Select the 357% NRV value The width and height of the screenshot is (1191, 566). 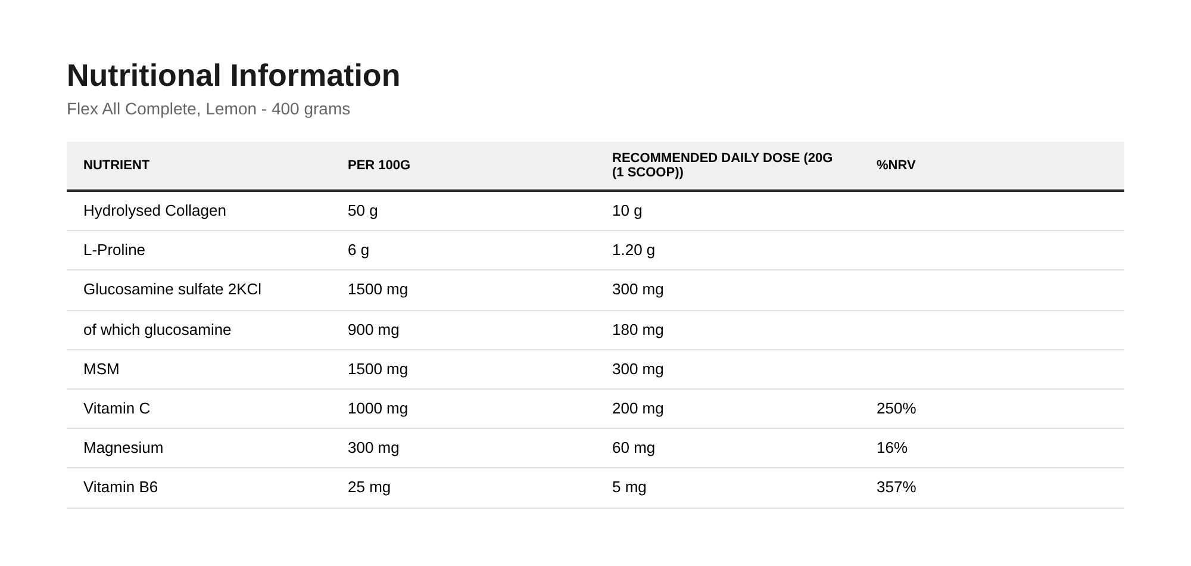click(x=896, y=487)
